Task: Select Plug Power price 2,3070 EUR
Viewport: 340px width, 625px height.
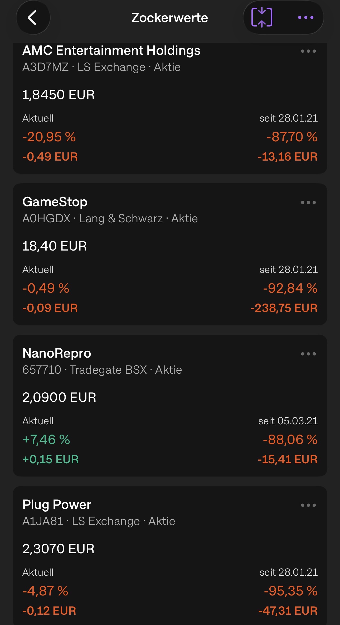Action: click(x=58, y=549)
